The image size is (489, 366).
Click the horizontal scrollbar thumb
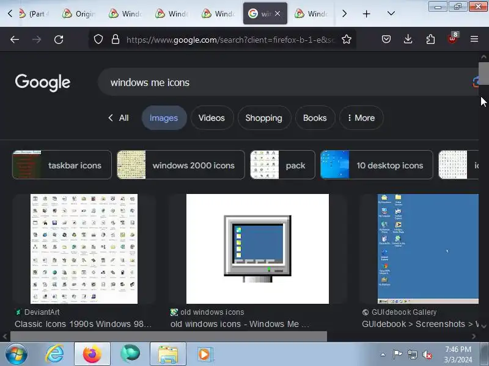(169, 336)
